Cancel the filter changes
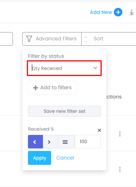 click(x=65, y=158)
